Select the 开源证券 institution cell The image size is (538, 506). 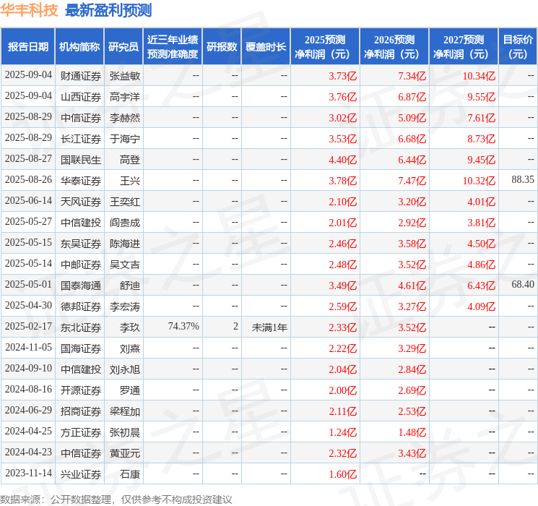point(81,390)
